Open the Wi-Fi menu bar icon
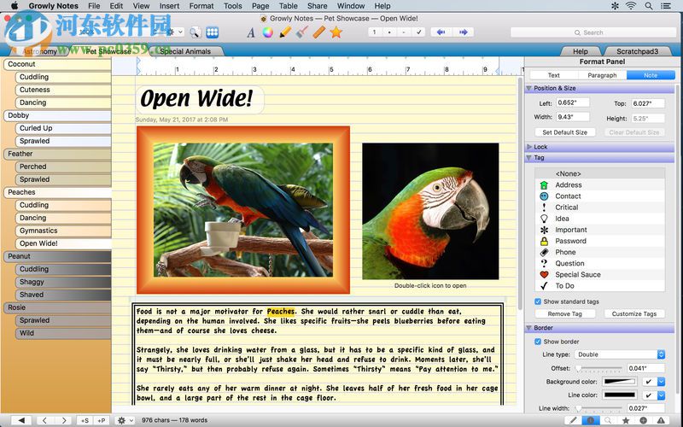Image resolution: width=683 pixels, height=427 pixels. pyautogui.click(x=631, y=6)
